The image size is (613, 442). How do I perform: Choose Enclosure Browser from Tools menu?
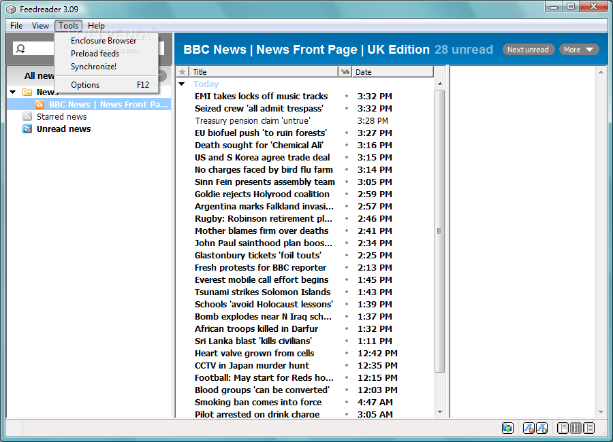coord(107,41)
